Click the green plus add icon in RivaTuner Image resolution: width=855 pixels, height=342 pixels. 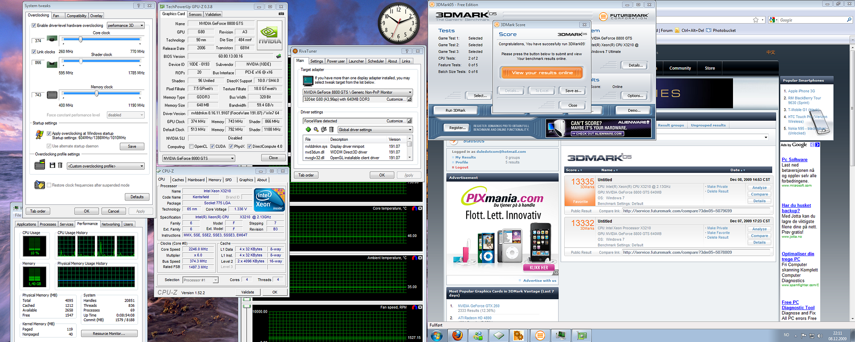click(x=308, y=130)
